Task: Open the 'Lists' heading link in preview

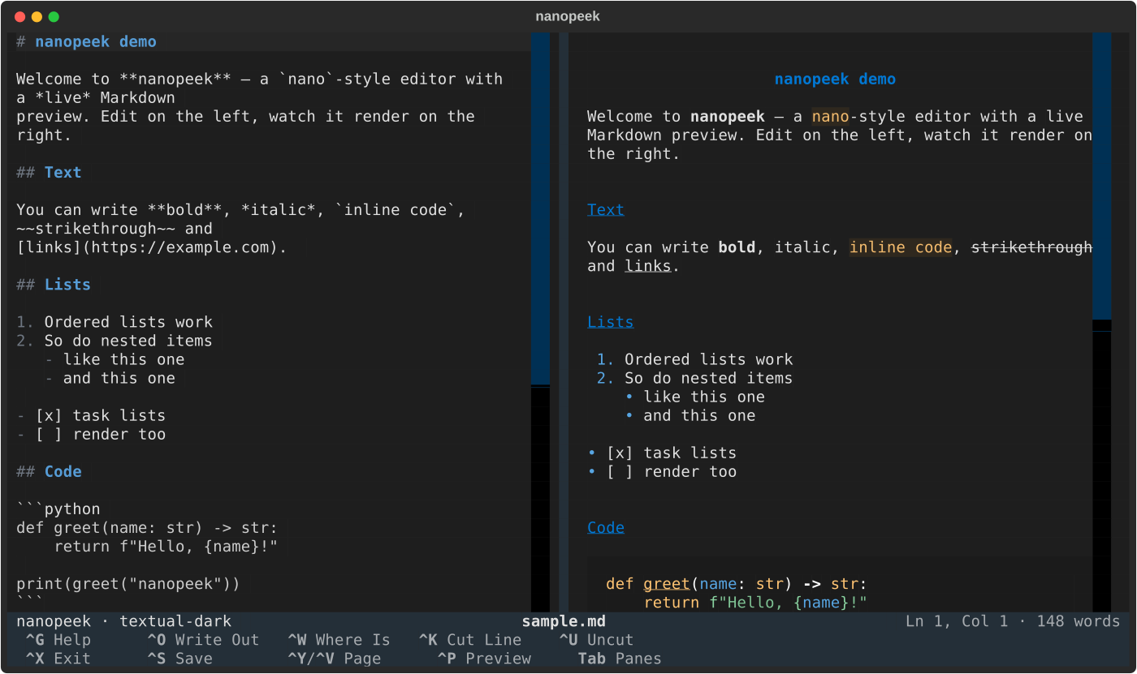Action: [611, 321]
